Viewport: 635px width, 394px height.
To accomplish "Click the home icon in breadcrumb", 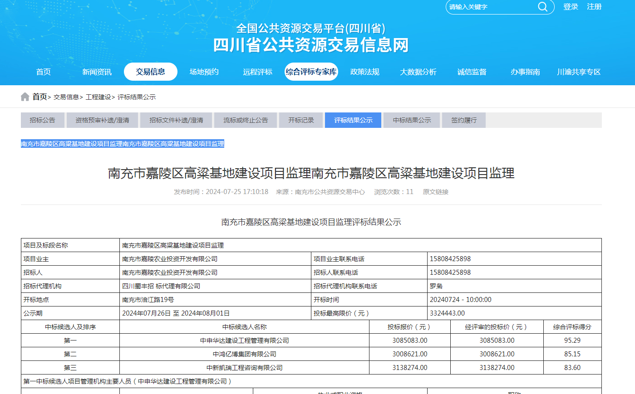I will tap(25, 97).
